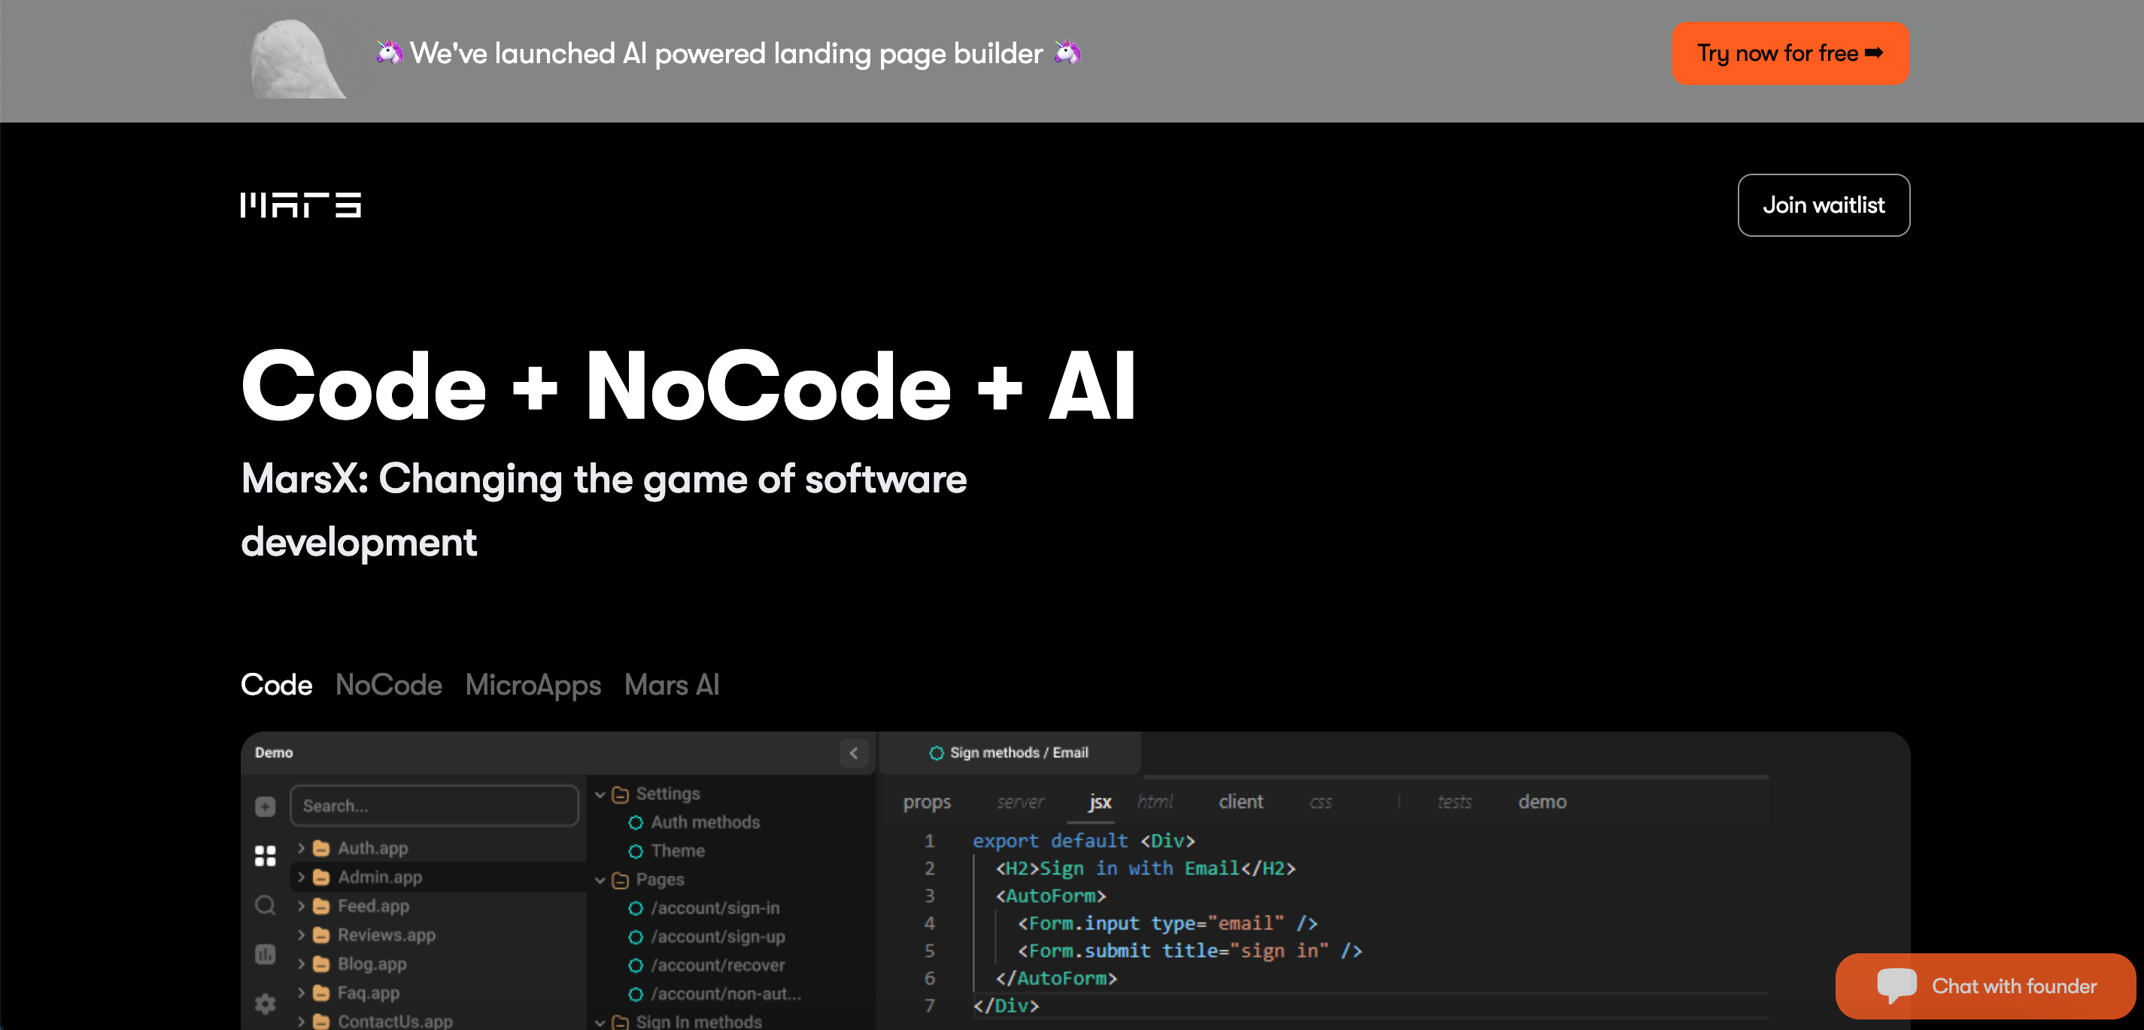Collapse the Sign In methods chevron
This screenshot has height=1030, width=2144.
[600, 1022]
